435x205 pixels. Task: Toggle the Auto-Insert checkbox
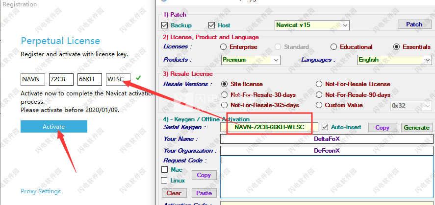(325, 127)
